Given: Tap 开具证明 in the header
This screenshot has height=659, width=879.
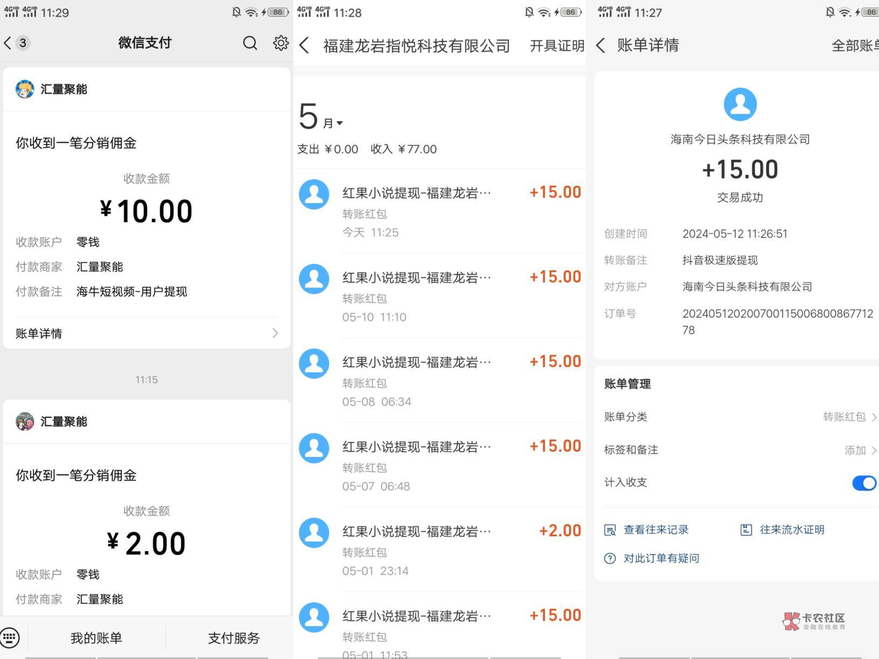Looking at the screenshot, I should 557,46.
